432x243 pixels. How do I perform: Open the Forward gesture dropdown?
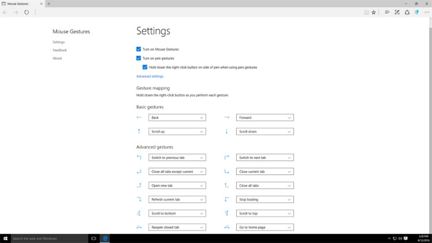click(x=265, y=117)
